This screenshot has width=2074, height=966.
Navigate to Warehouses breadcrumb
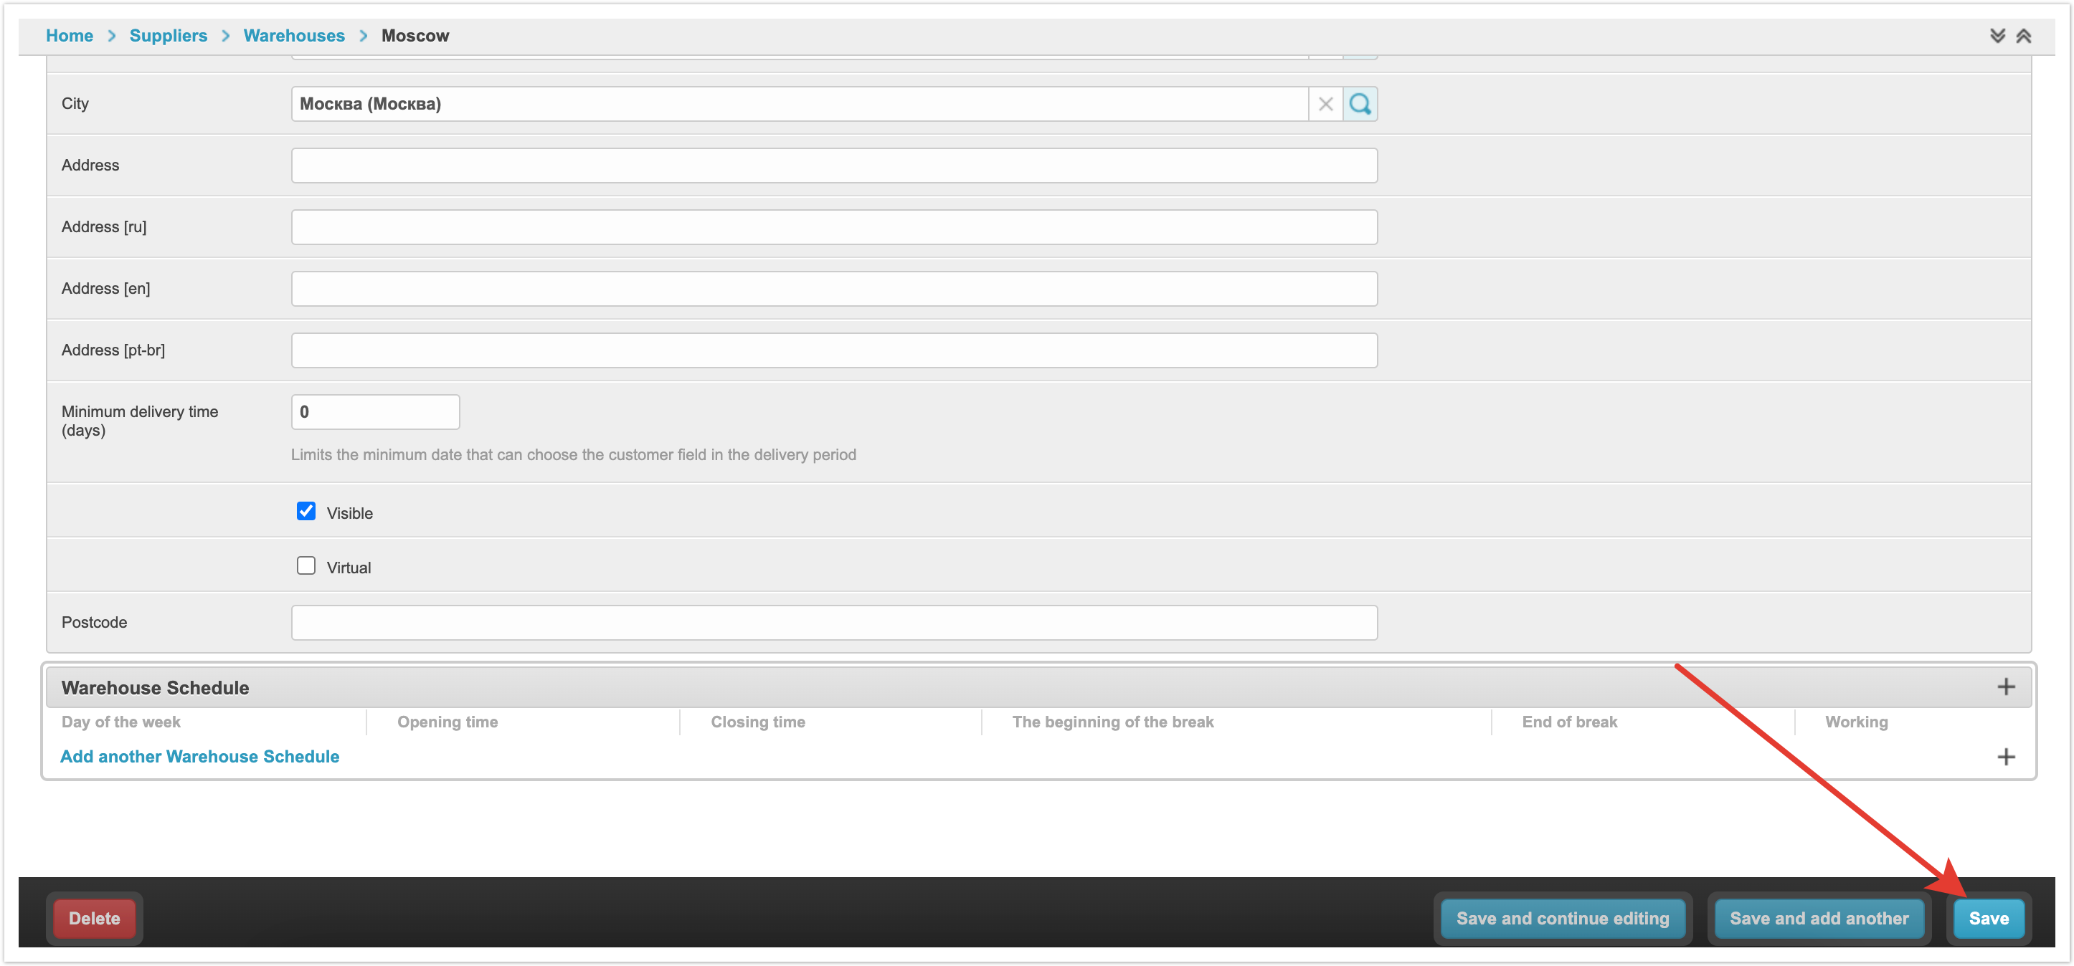click(x=294, y=37)
